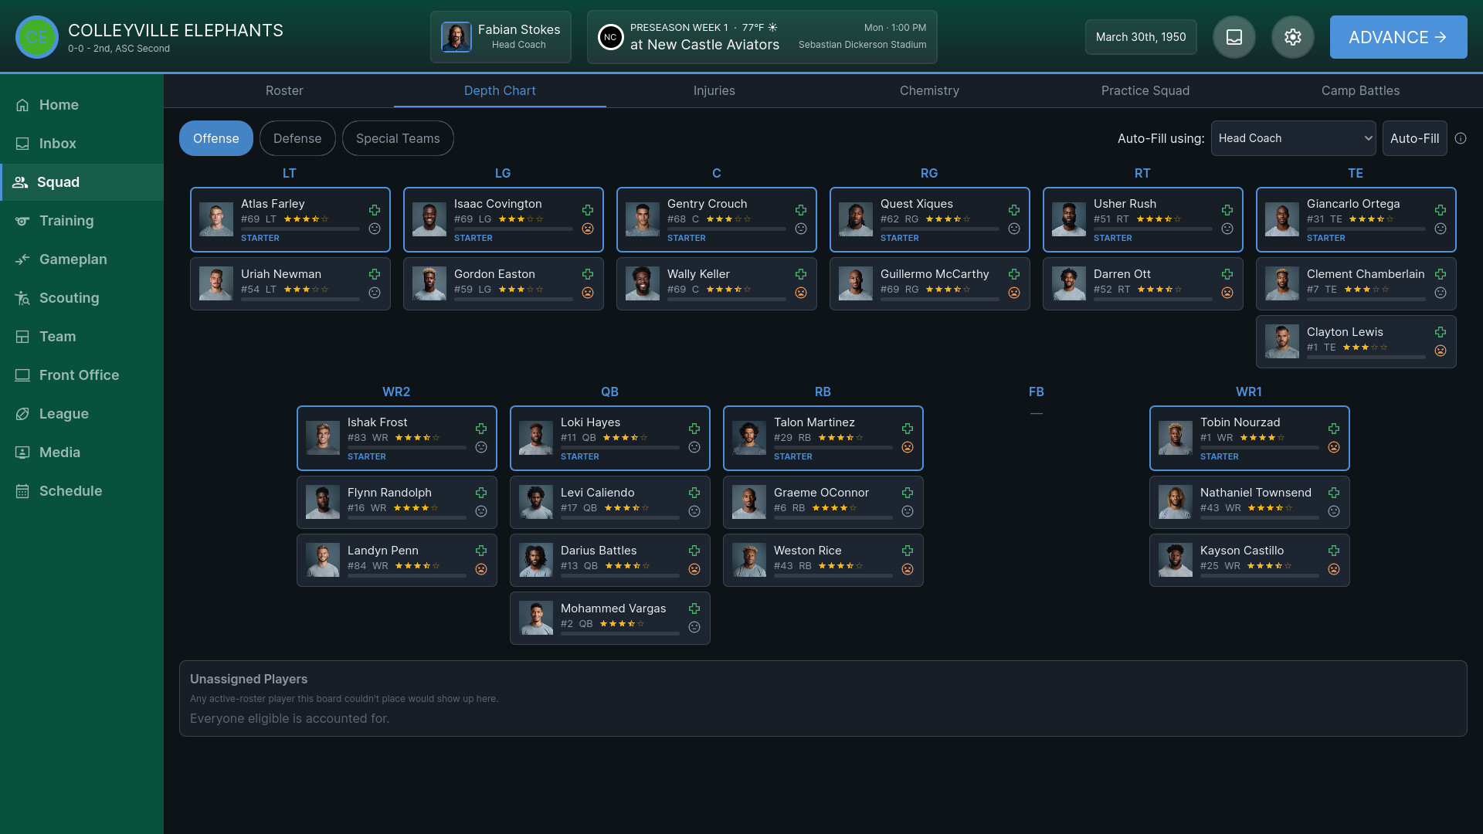Click the green plus icon on Loki Hayes
The image size is (1483, 834).
[694, 429]
